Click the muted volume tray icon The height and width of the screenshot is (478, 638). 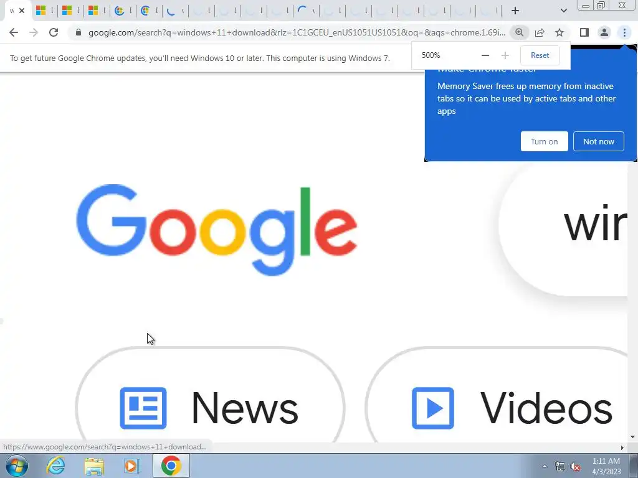click(x=575, y=466)
